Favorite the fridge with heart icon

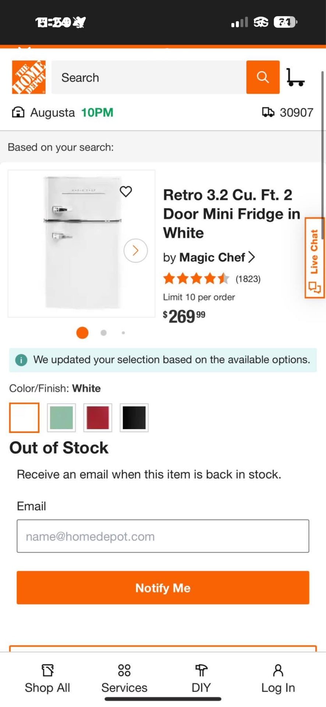click(x=126, y=191)
